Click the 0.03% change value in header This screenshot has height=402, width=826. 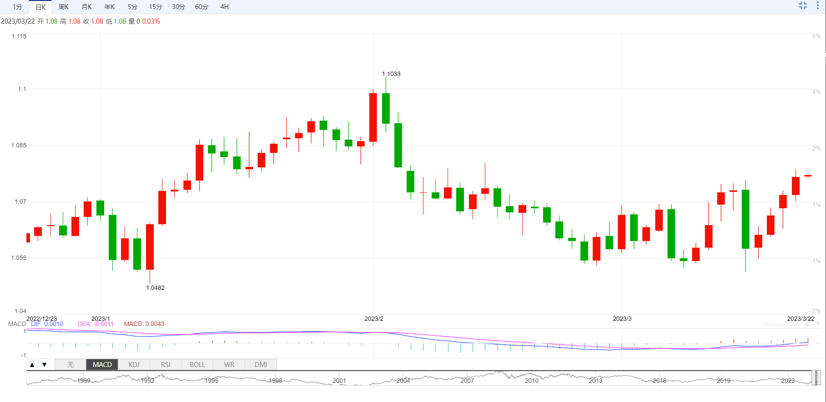pos(151,21)
